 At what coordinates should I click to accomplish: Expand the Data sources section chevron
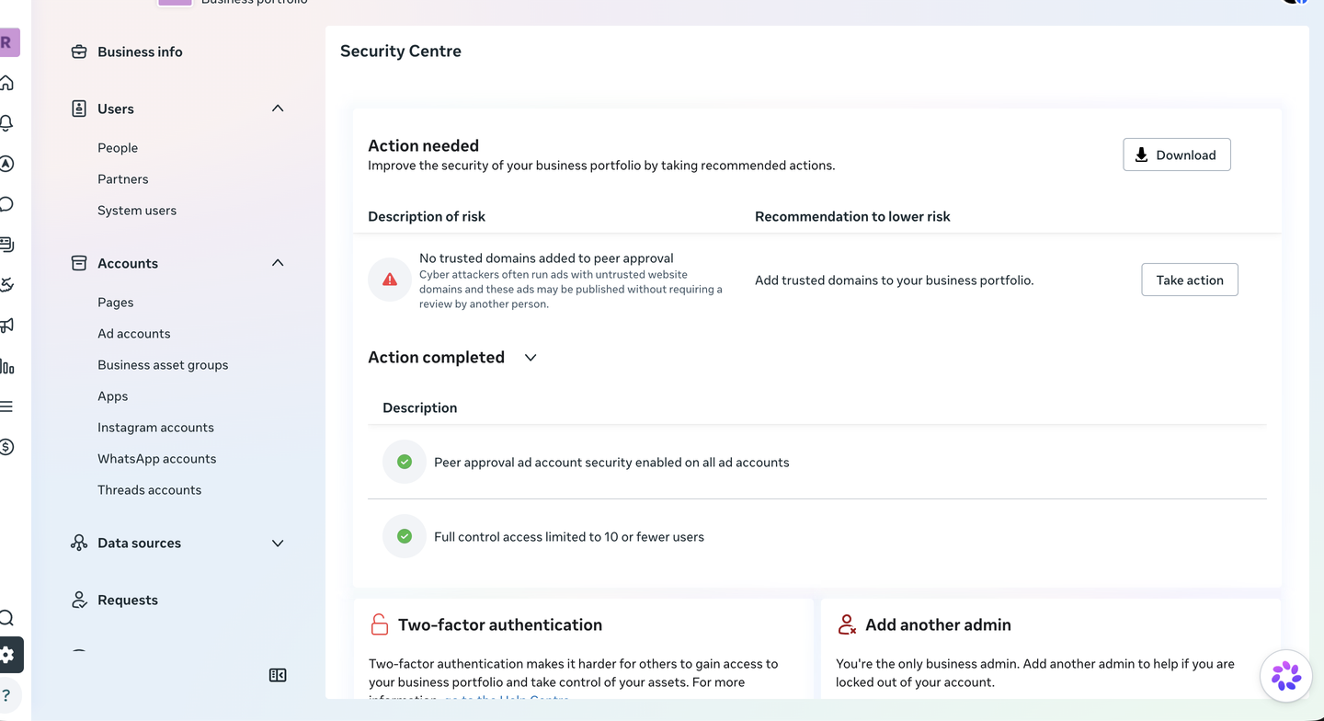(278, 543)
